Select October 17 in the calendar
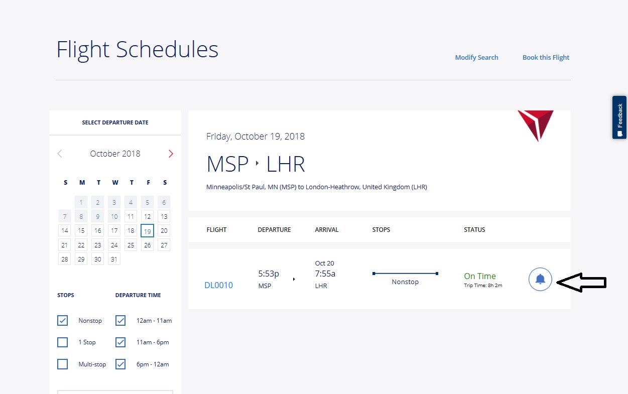Image resolution: width=628 pixels, height=394 pixels. click(x=114, y=230)
